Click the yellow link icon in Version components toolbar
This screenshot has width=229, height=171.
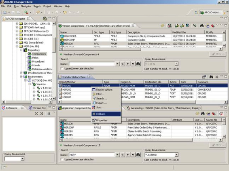162,26
